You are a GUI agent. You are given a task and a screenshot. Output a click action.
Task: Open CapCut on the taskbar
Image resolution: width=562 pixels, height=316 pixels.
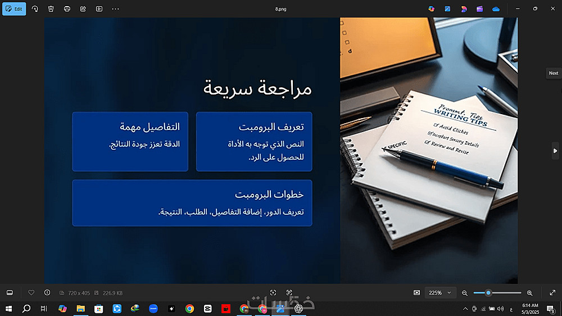207,309
